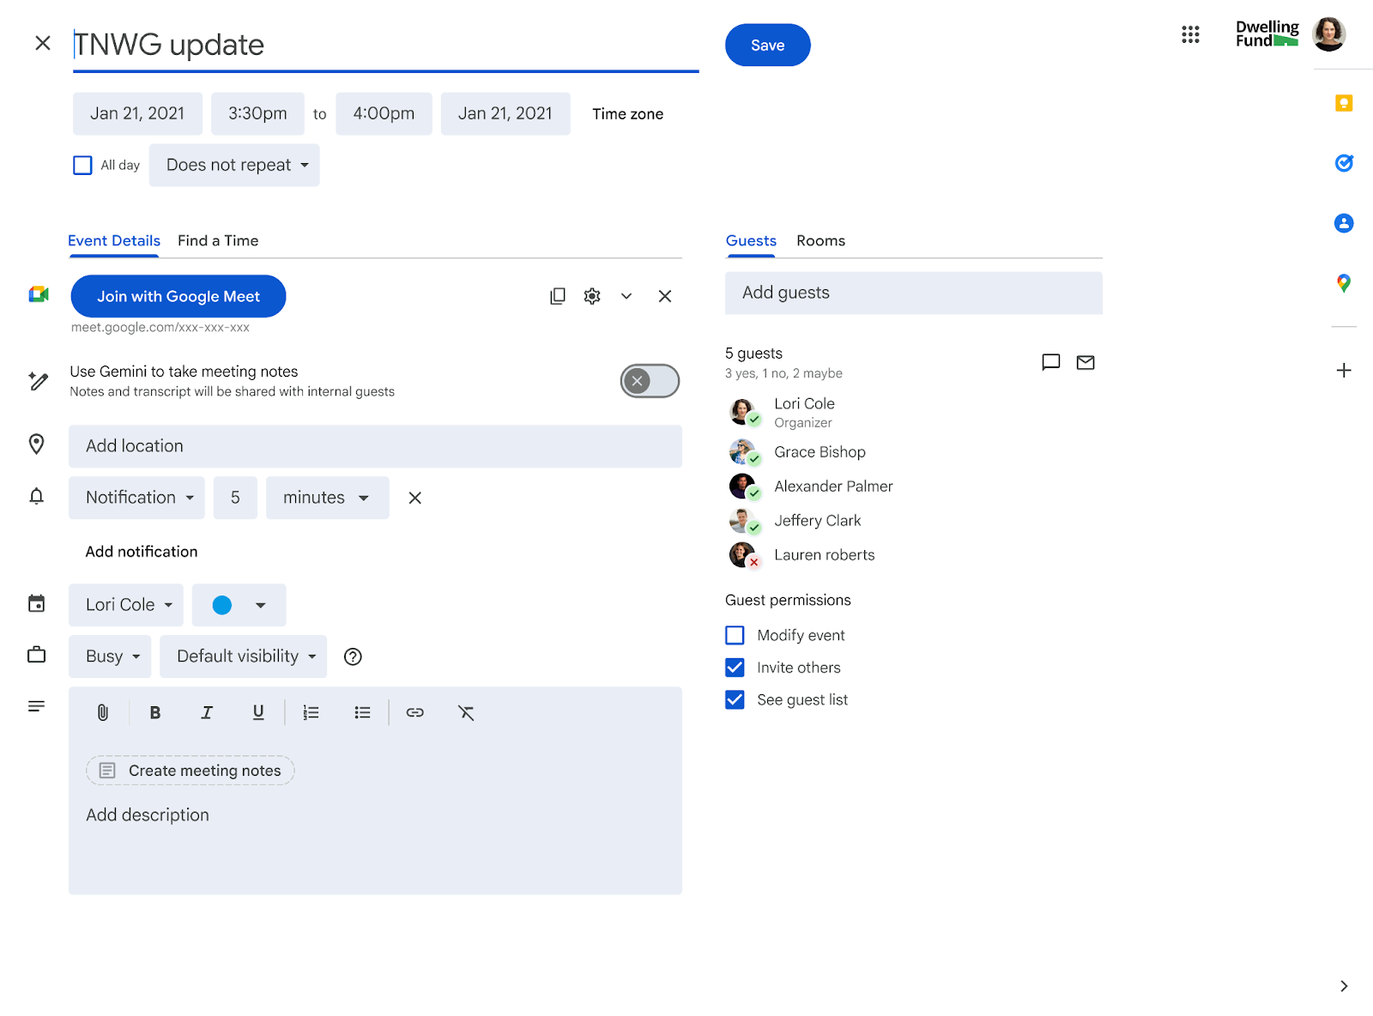1373x1016 pixels.
Task: Enable Gemini meeting notes toggle
Action: [x=650, y=381]
